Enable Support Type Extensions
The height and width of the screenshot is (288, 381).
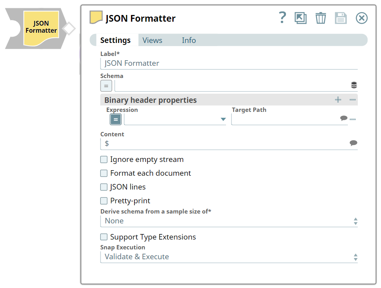[x=104, y=237]
